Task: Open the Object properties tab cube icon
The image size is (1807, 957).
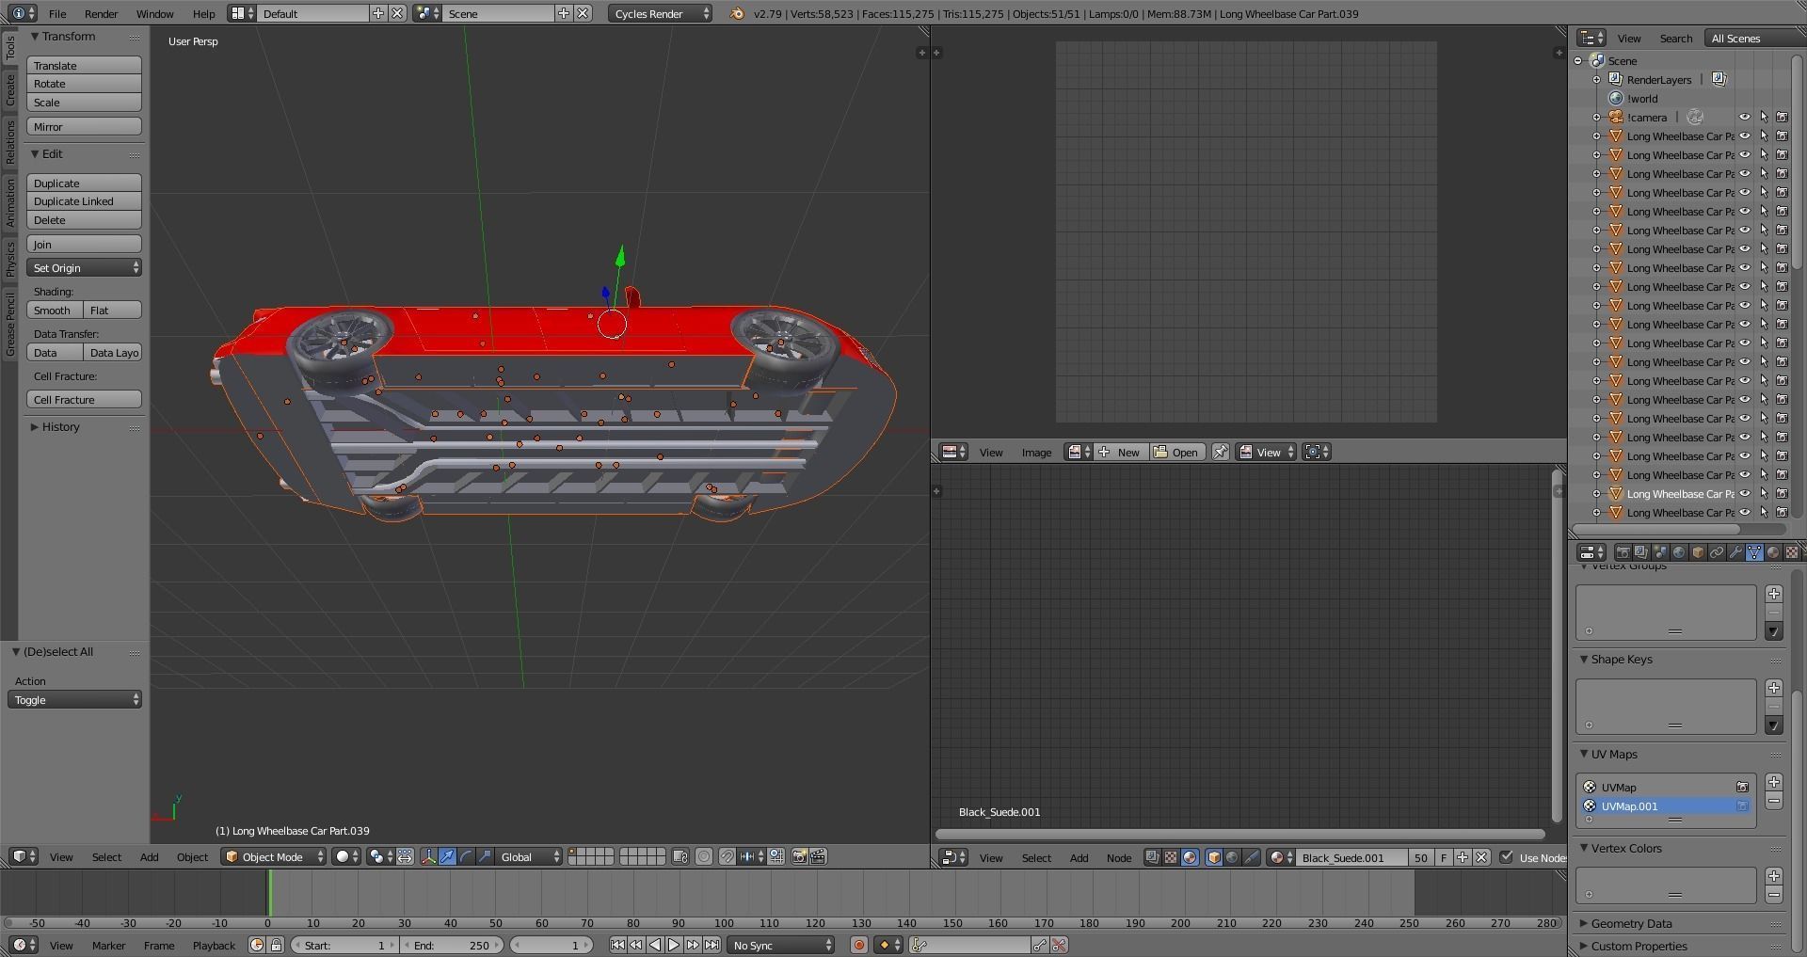Action: [1698, 552]
